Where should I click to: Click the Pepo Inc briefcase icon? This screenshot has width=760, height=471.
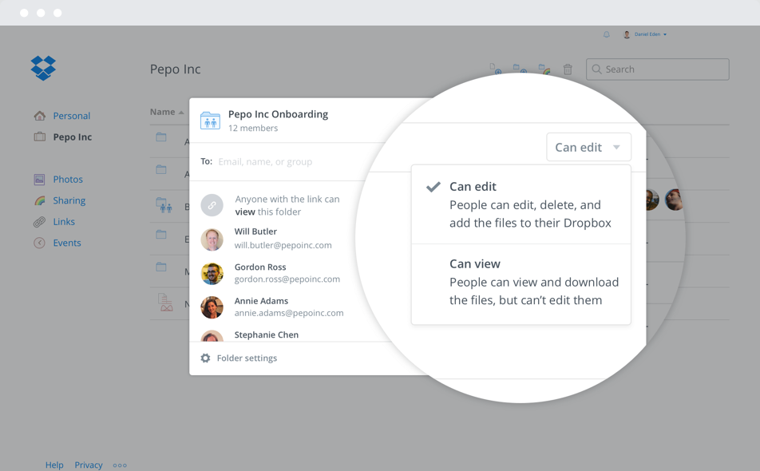pos(40,137)
